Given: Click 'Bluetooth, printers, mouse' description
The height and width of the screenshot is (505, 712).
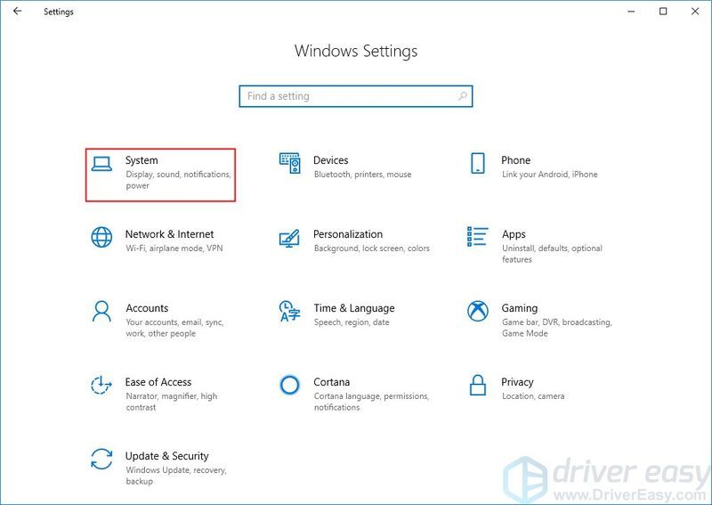Looking at the screenshot, I should click(x=362, y=175).
